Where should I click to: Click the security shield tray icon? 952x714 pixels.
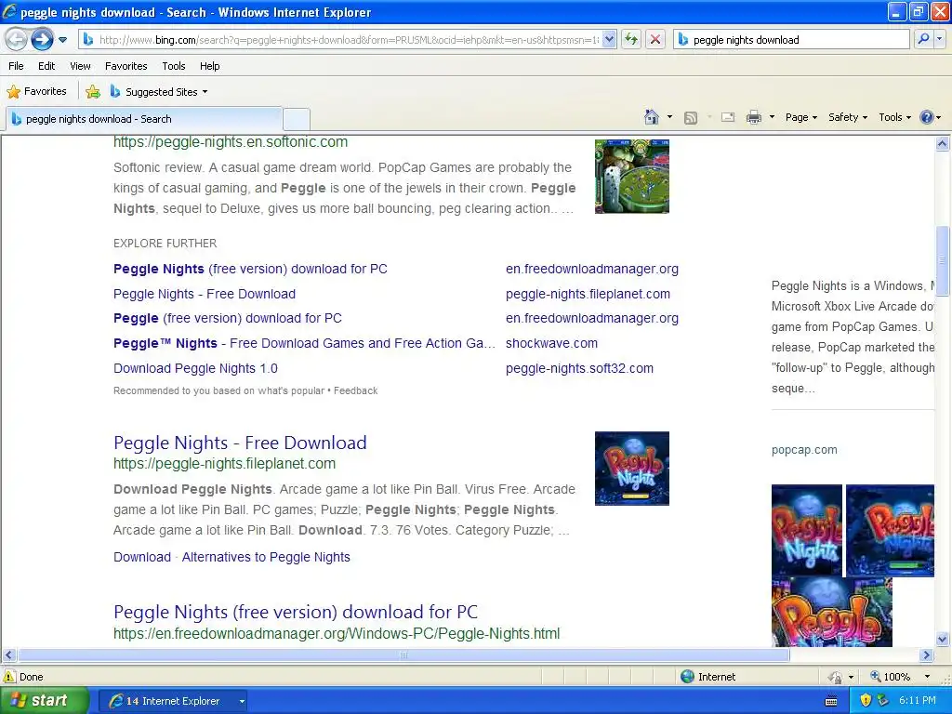(866, 701)
